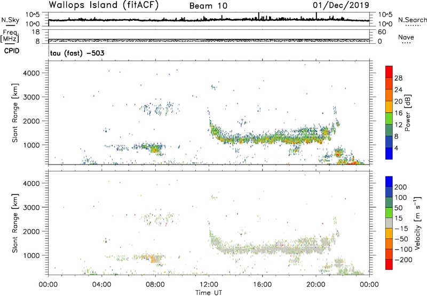Click the 3000 km tick of the velocity panel
This screenshot has height=296, width=427.
click(31, 207)
